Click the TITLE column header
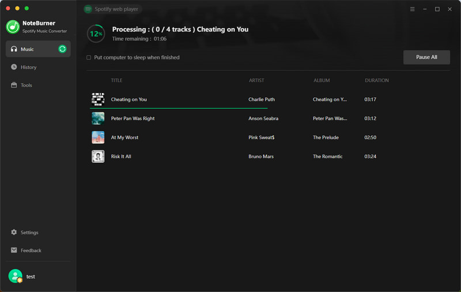 pyautogui.click(x=116, y=80)
